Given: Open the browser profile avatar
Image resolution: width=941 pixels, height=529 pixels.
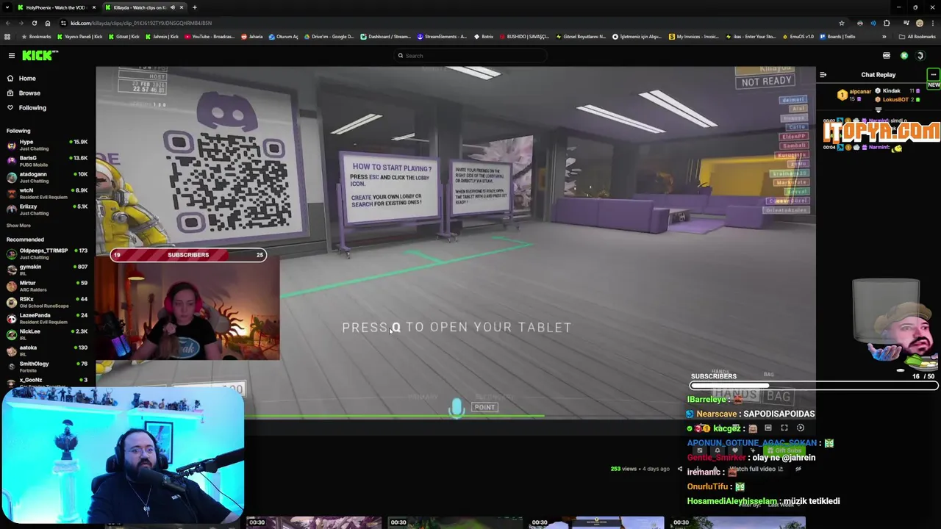Looking at the screenshot, I should pos(919,23).
